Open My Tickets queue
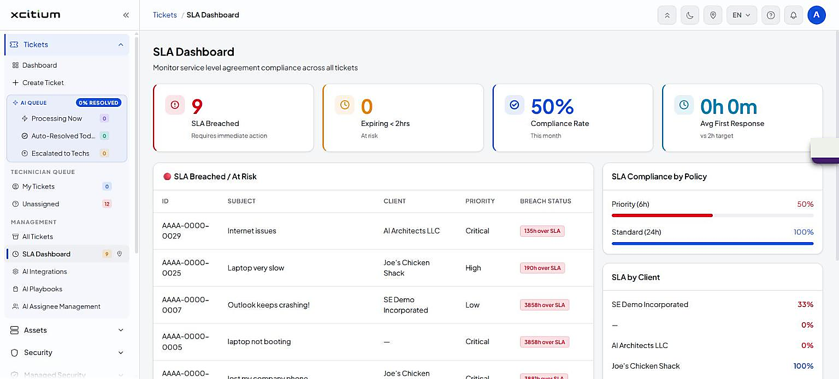Screen dimensions: 839x379 click(67, 187)
